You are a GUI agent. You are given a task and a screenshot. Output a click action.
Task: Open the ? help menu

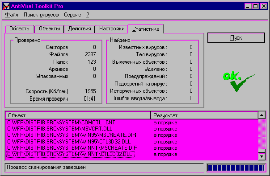coord(88,15)
